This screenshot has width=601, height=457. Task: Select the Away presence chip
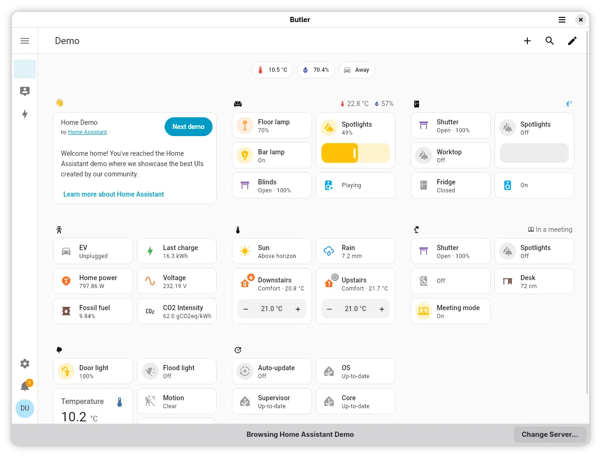tap(357, 70)
